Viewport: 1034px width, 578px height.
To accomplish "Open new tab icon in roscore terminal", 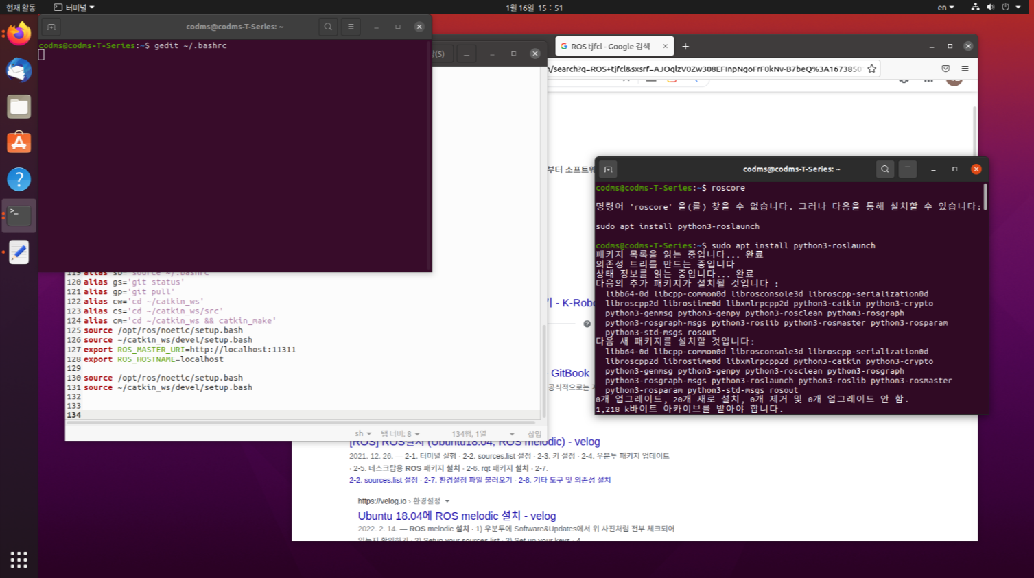I will [608, 169].
